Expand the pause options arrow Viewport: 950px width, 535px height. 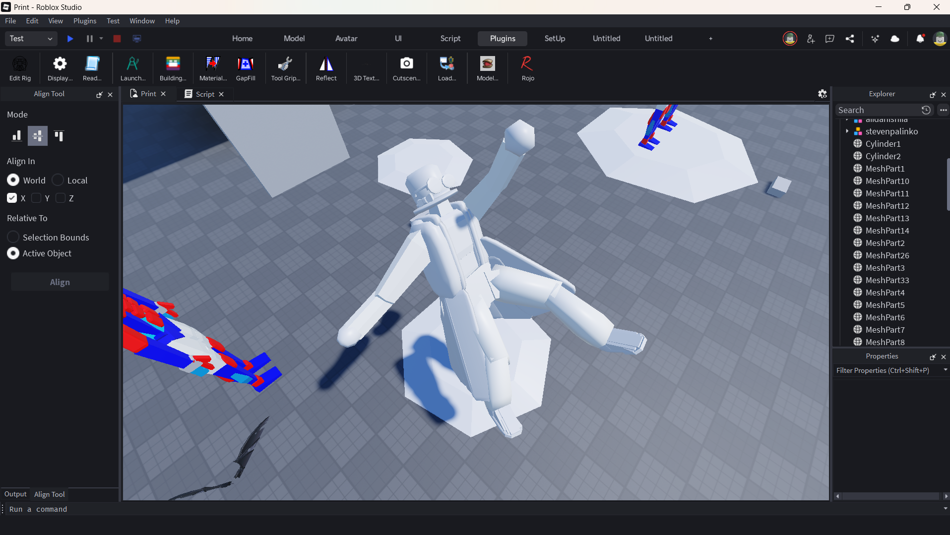click(x=101, y=39)
